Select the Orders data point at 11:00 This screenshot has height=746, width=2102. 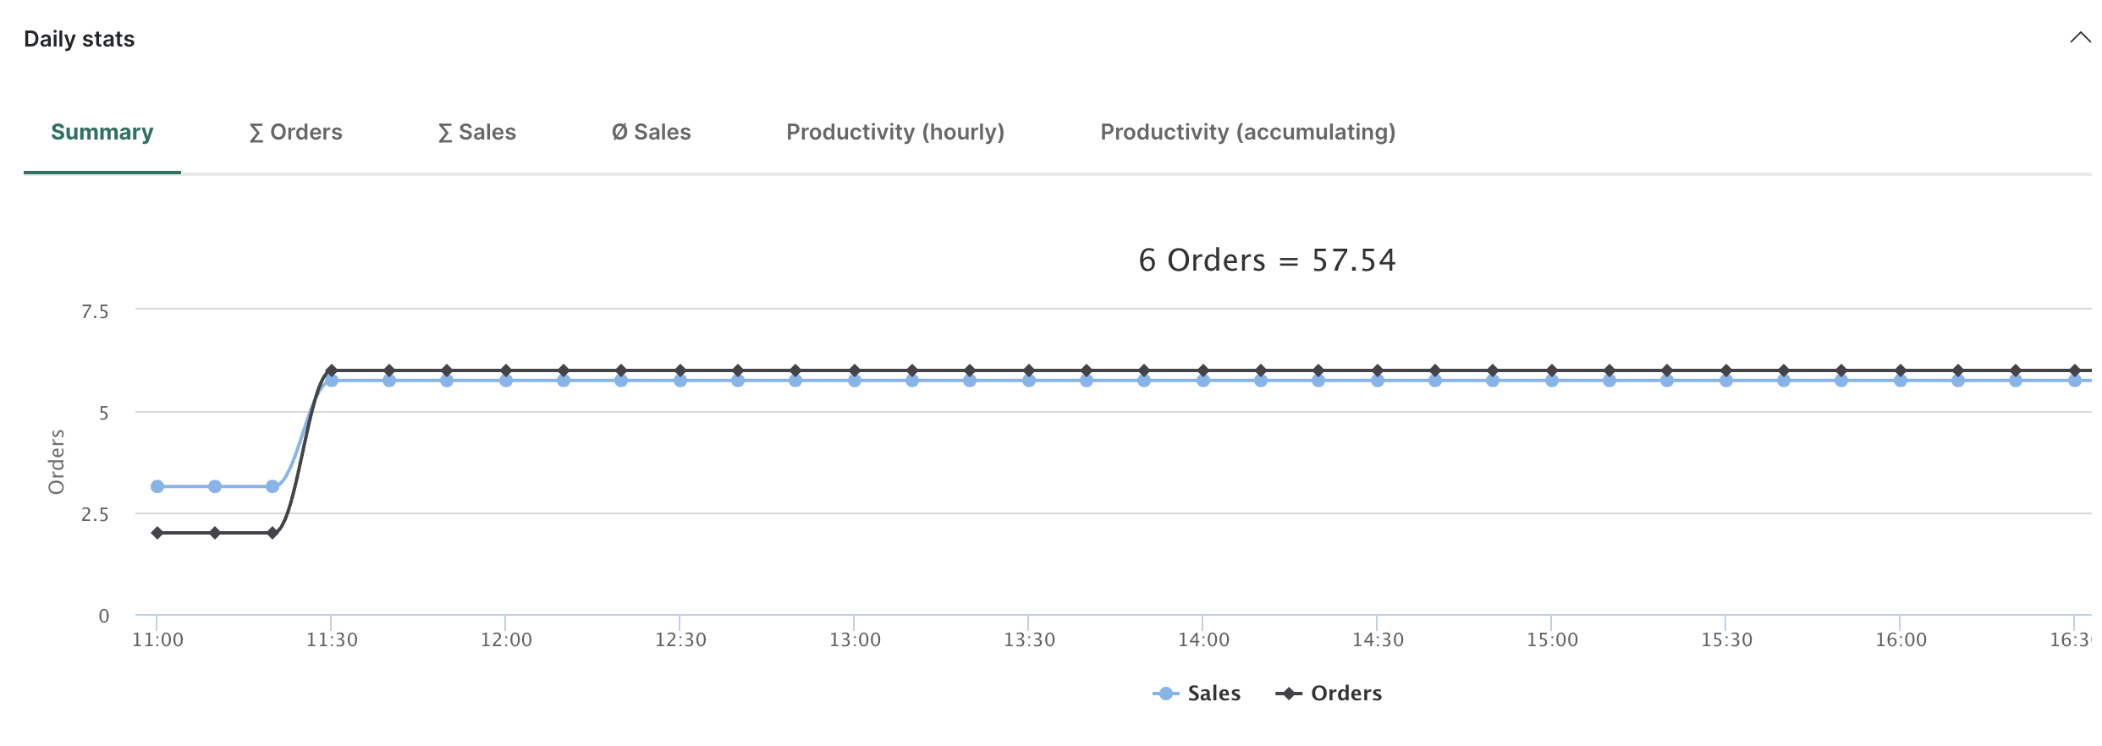tap(157, 533)
